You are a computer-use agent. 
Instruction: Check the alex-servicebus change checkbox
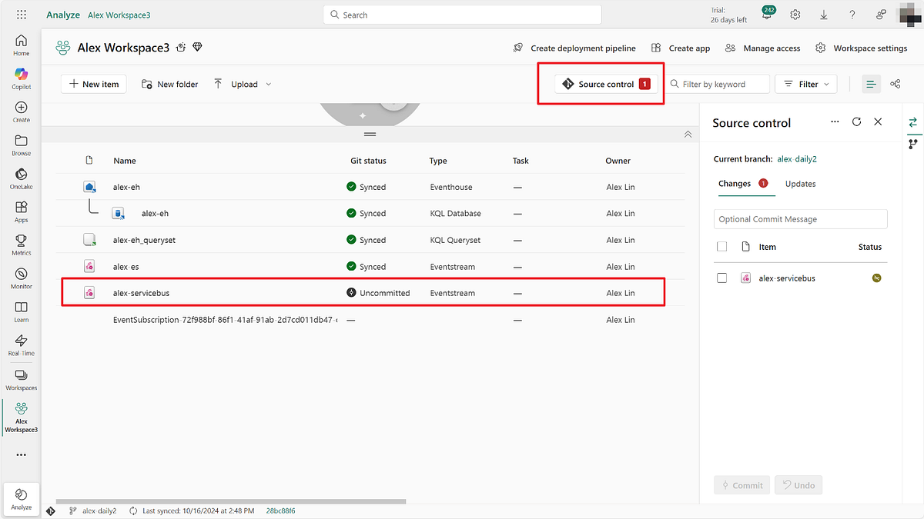pos(721,278)
